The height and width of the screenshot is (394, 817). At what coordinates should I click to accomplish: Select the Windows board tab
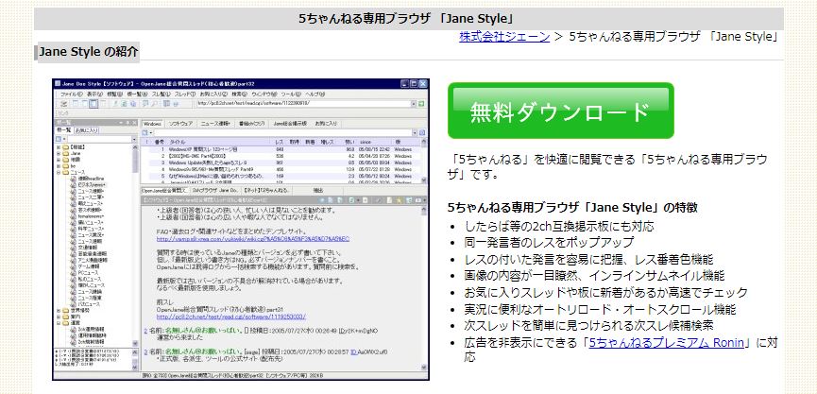pyautogui.click(x=153, y=123)
